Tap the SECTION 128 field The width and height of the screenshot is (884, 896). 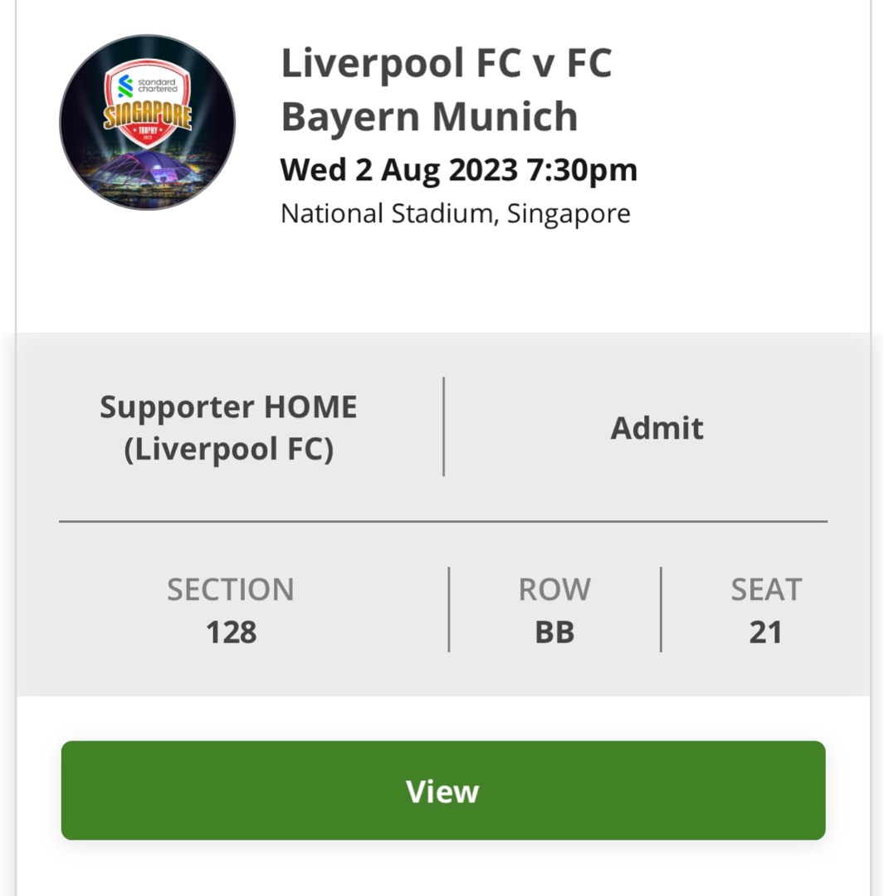(x=231, y=610)
